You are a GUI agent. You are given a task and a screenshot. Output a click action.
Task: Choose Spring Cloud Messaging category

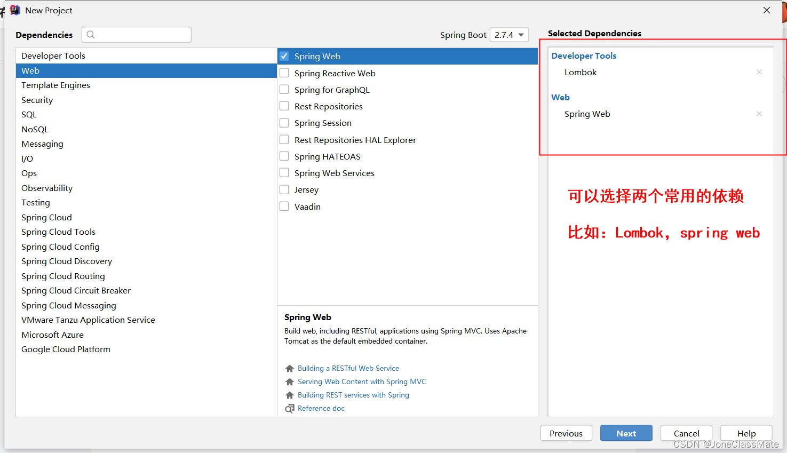point(146,305)
